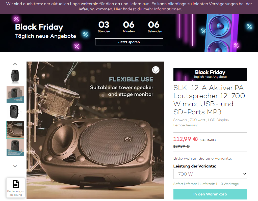
Task: Click the red 112,99 € sale price
Action: point(186,139)
